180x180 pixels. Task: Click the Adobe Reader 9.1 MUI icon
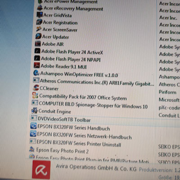click(x=37, y=65)
